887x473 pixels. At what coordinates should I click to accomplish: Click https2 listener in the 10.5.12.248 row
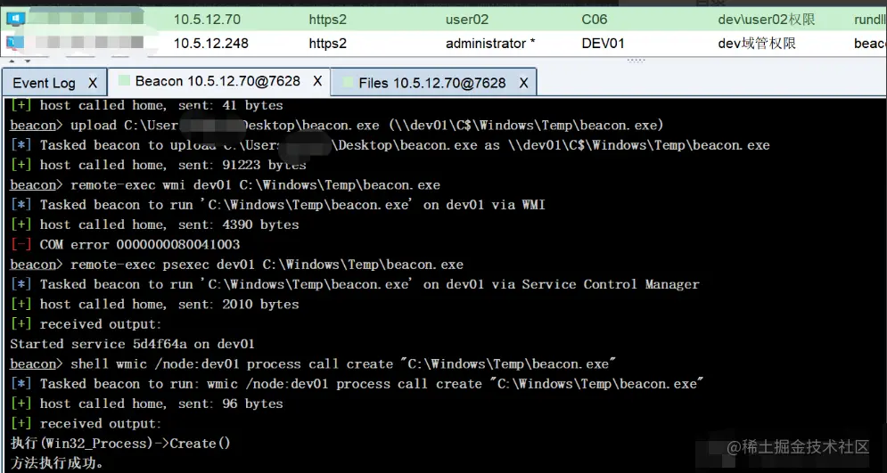[x=327, y=44]
